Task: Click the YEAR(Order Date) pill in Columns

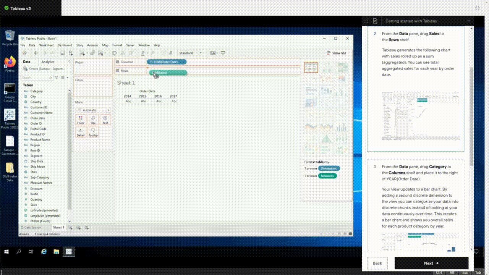Action: (167, 62)
